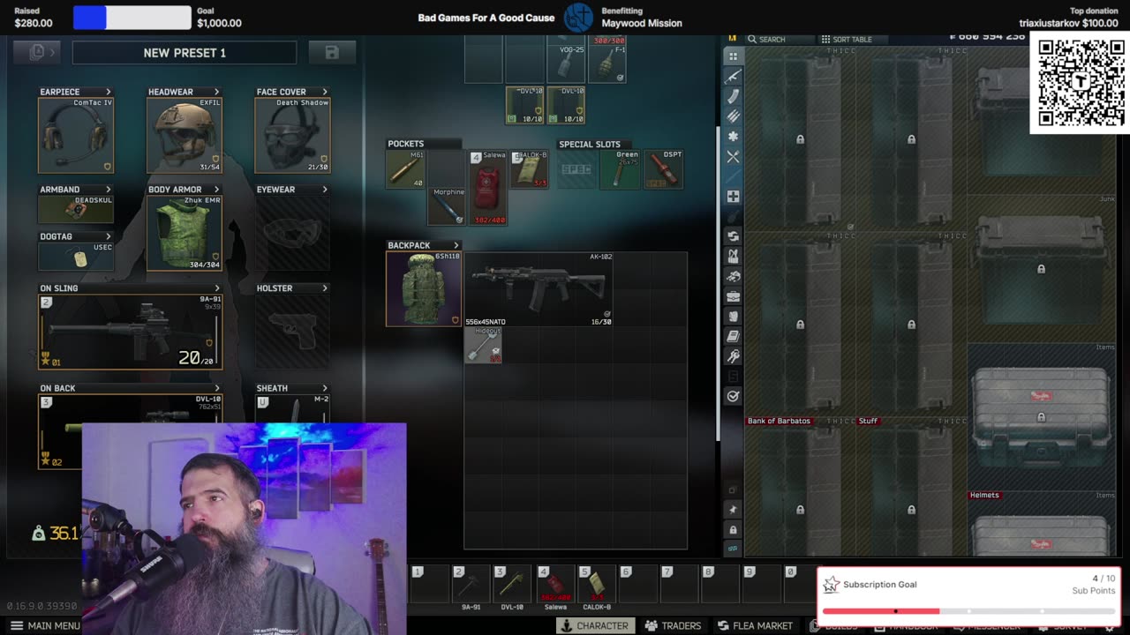This screenshot has height=635, width=1130.
Task: Select the Morphine injector in pockets
Action: 447,206
